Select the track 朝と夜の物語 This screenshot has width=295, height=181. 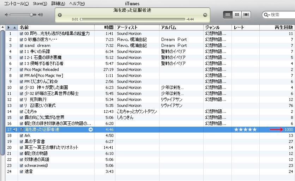coord(36,153)
